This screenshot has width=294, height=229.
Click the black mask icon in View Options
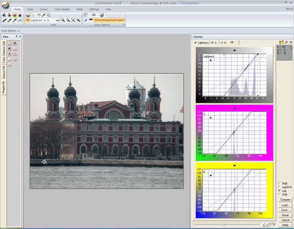(91, 20)
